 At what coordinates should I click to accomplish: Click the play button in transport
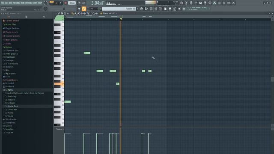pos(56,3)
